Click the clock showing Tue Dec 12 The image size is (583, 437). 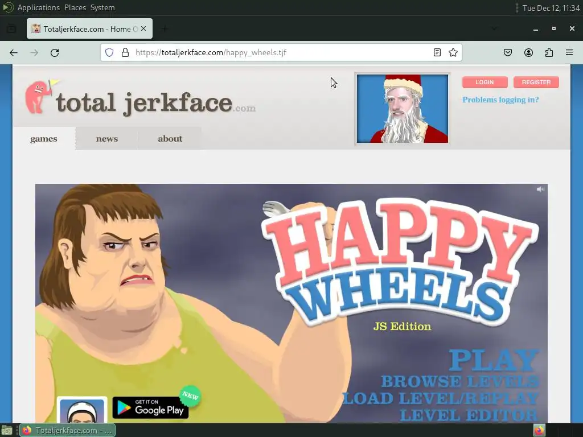[x=551, y=8]
